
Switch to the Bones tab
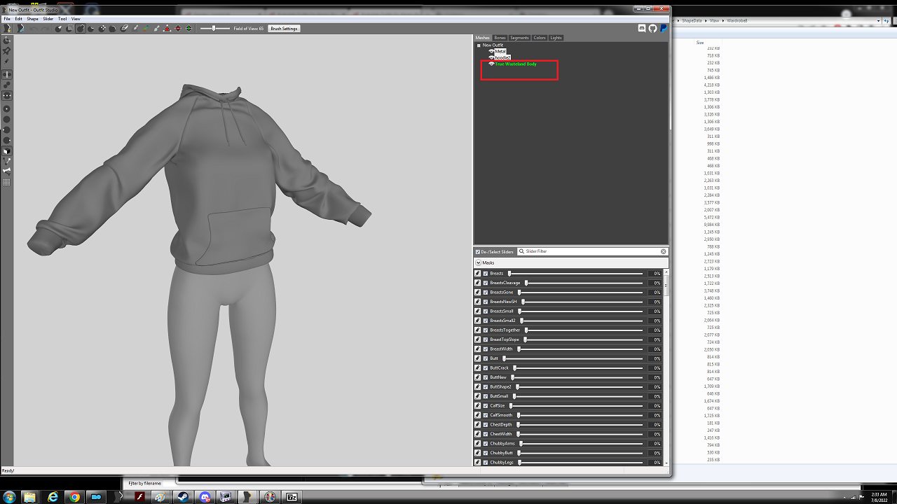click(x=500, y=38)
